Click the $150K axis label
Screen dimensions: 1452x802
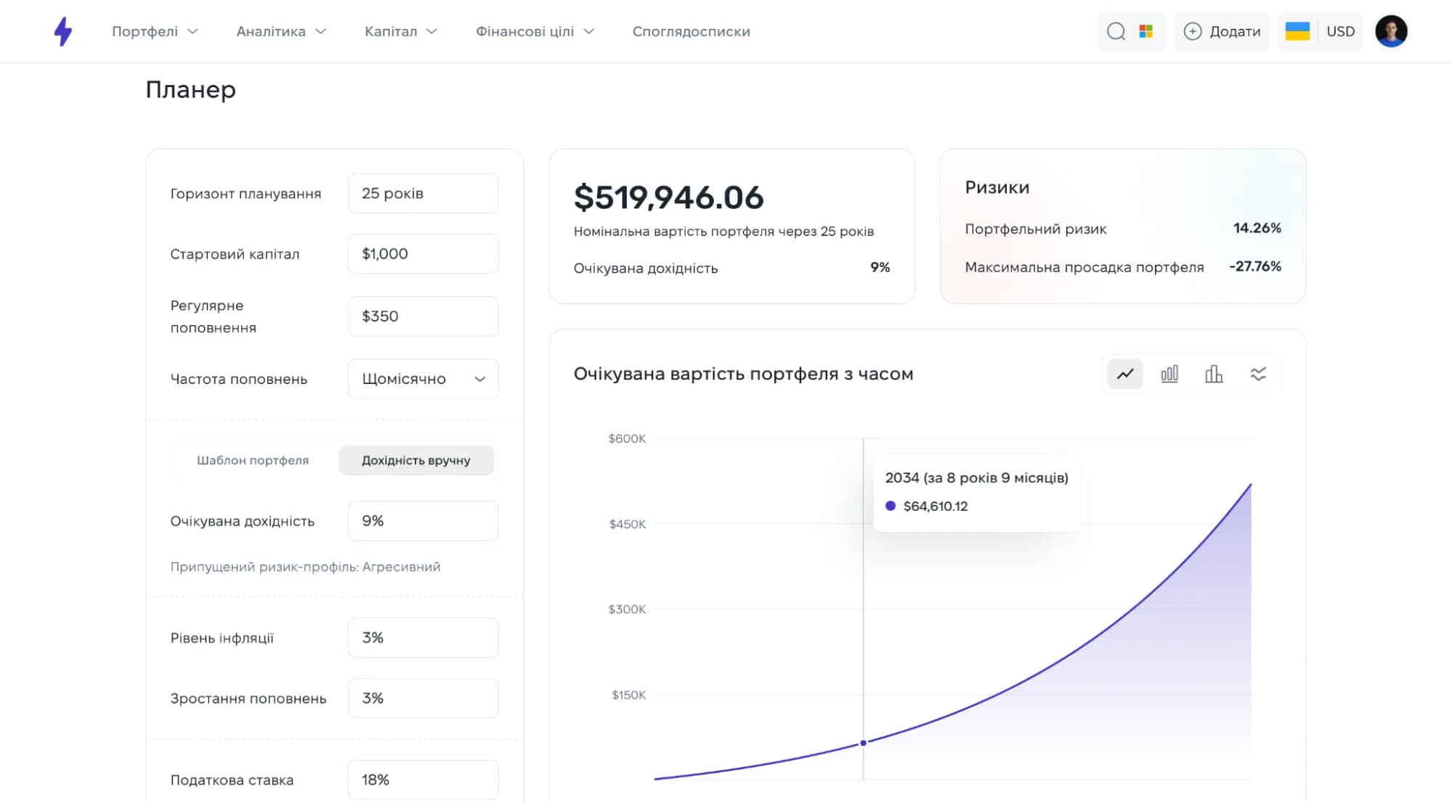click(x=628, y=695)
